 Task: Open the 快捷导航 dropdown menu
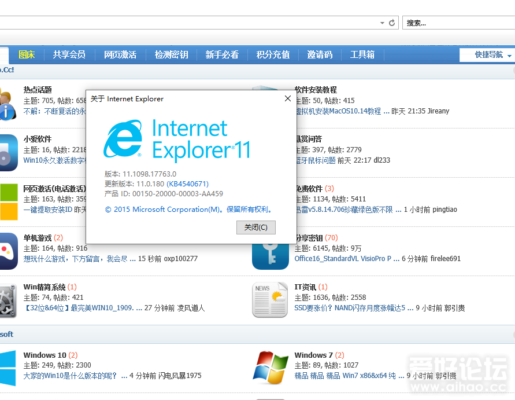coord(492,55)
